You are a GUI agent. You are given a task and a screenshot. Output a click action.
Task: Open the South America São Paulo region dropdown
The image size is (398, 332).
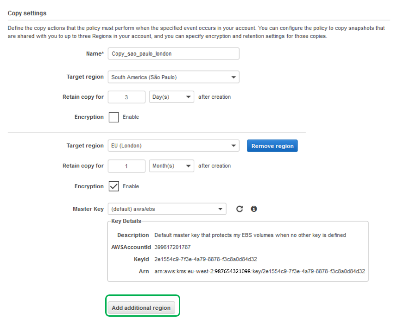[x=173, y=77]
